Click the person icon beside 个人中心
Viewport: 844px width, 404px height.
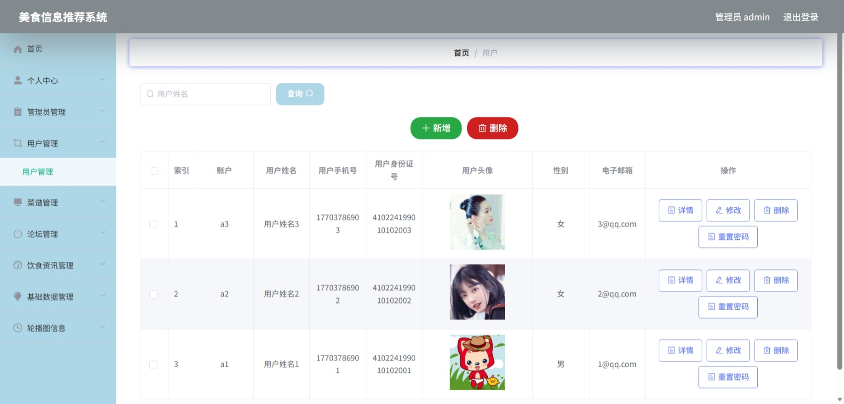point(18,80)
